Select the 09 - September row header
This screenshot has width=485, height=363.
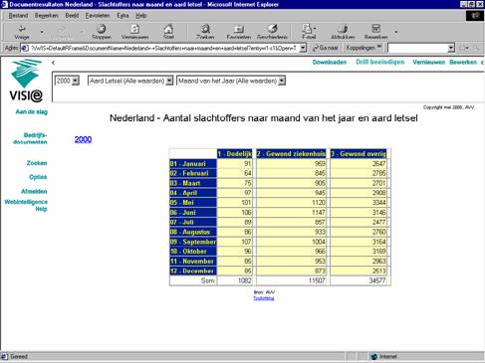pos(193,242)
